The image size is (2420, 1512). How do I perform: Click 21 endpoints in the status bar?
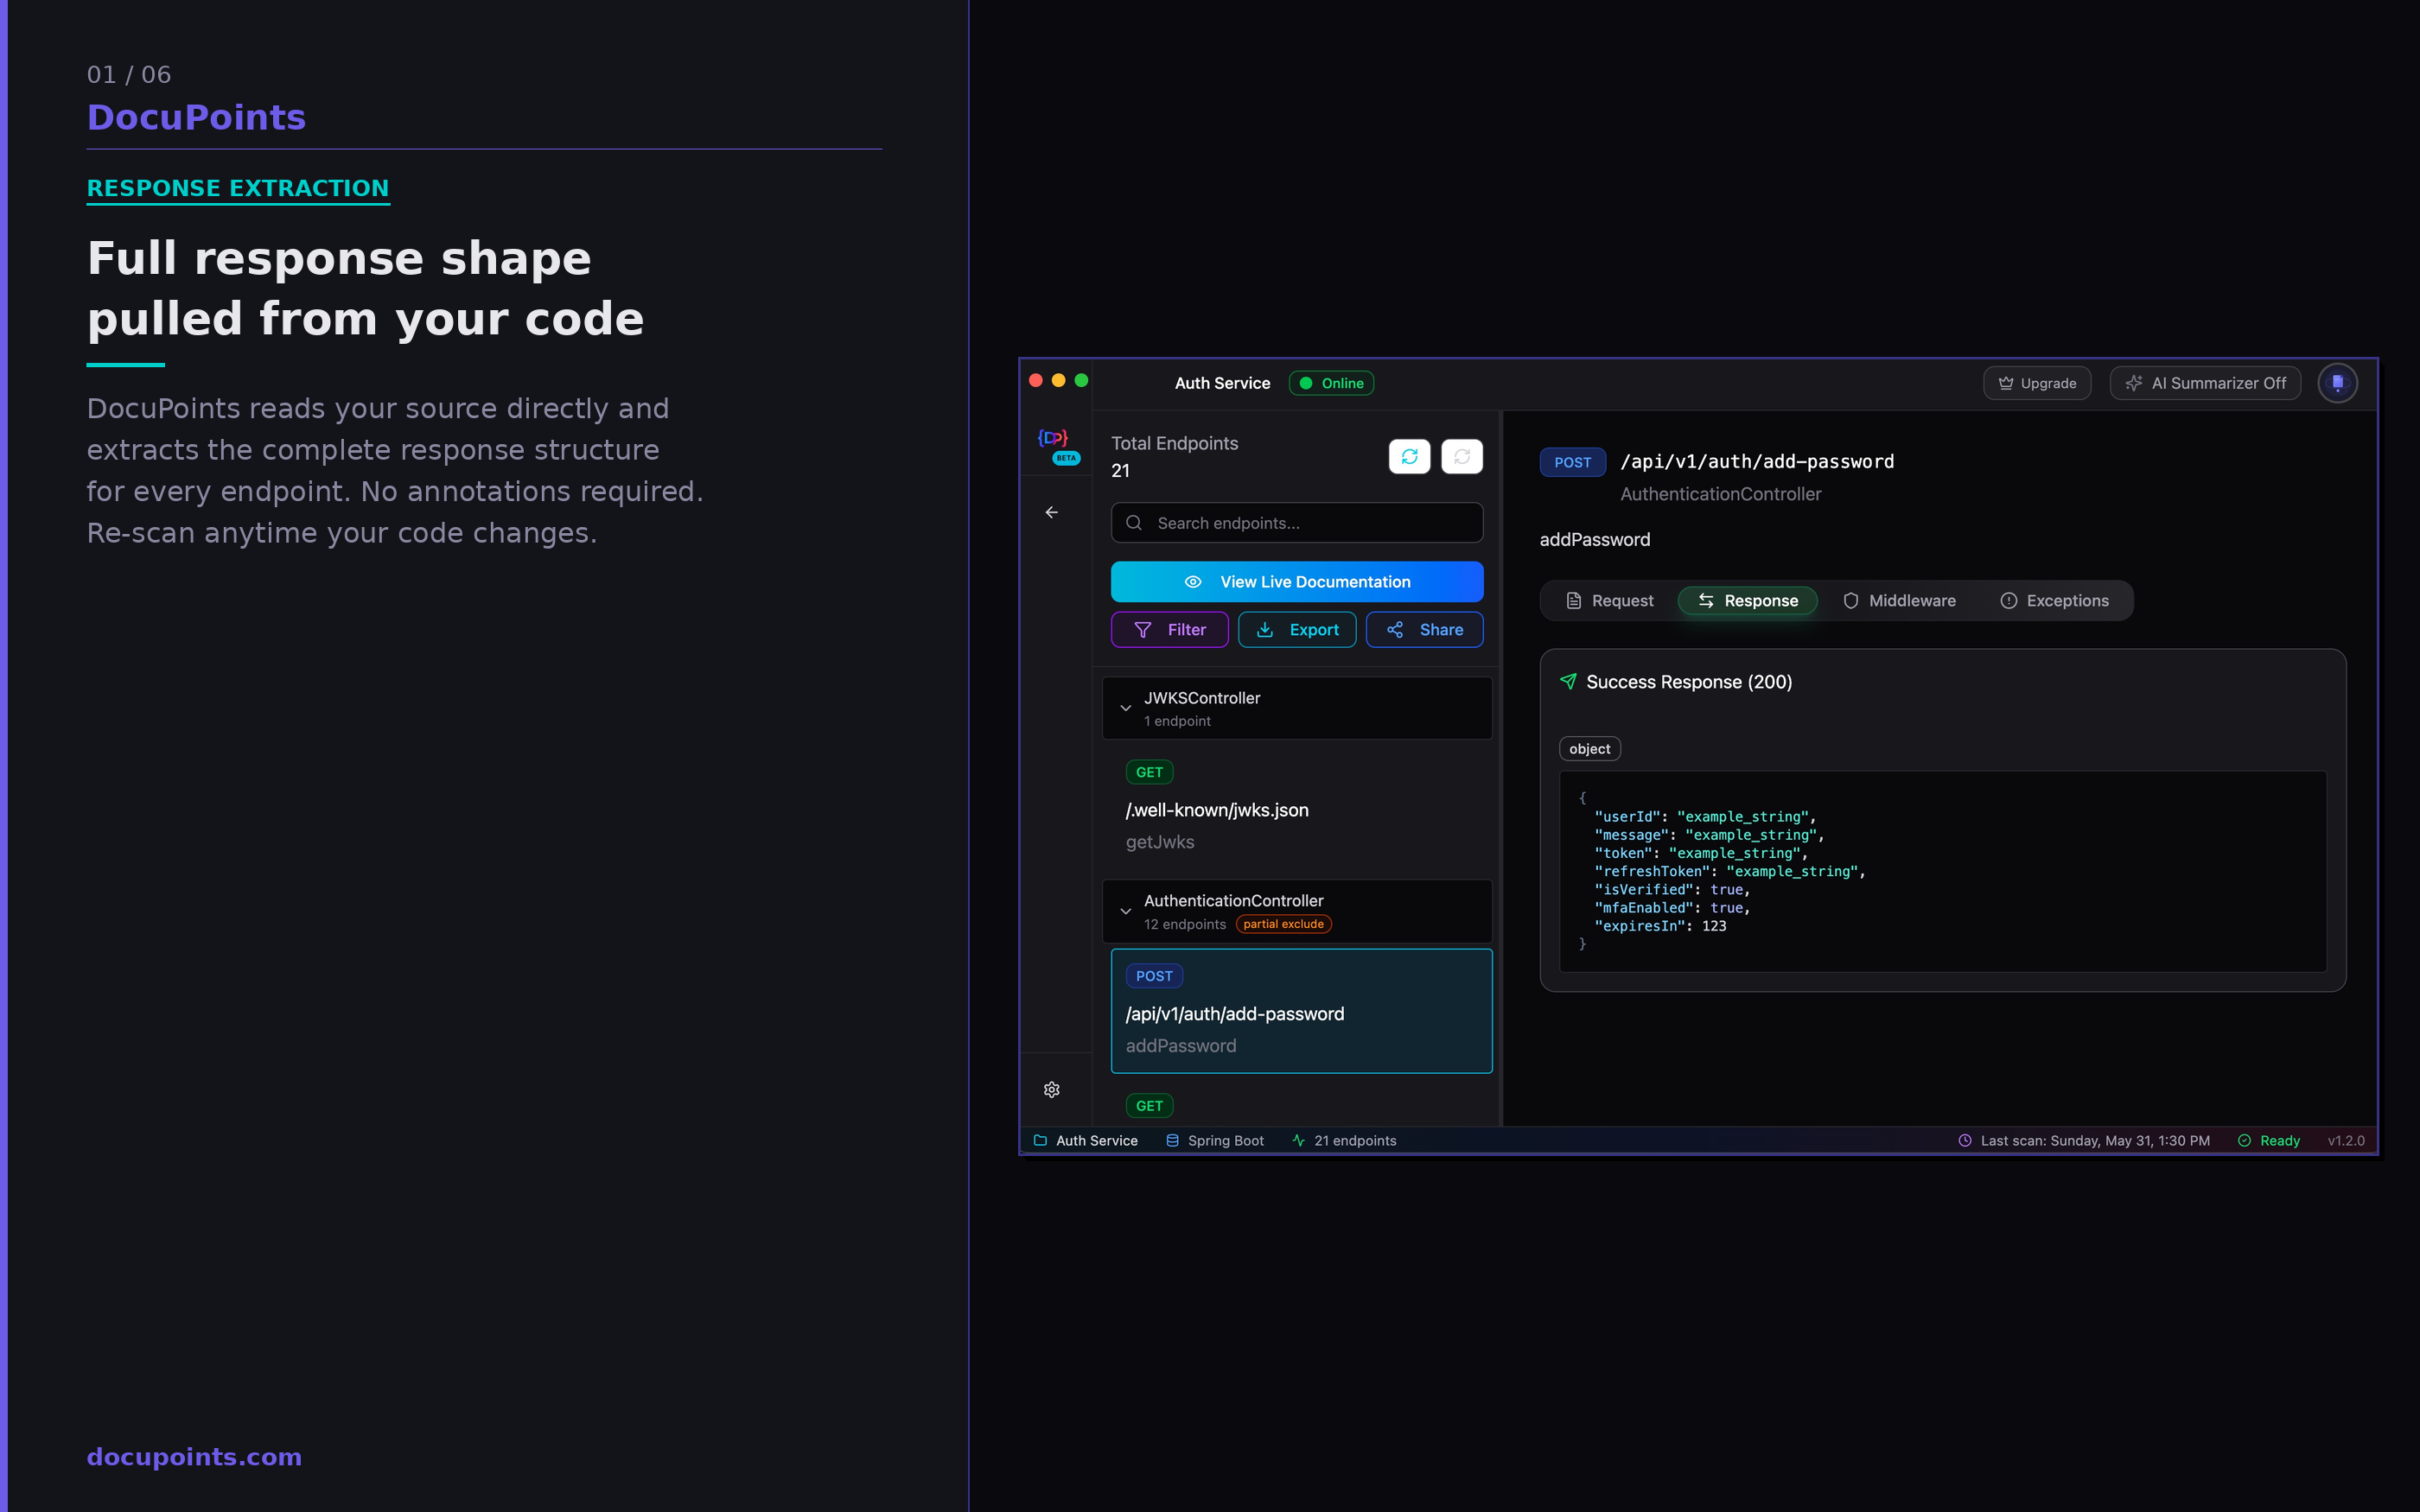[1344, 1141]
